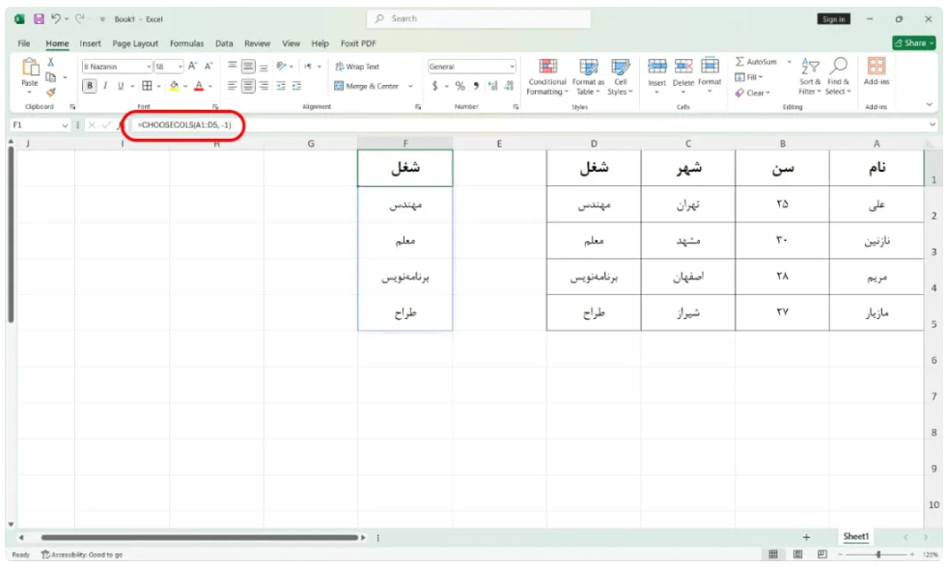Image resolution: width=948 pixels, height=568 pixels.
Task: Expand the font name dropdown showing B Nazanin
Action: pos(149,67)
